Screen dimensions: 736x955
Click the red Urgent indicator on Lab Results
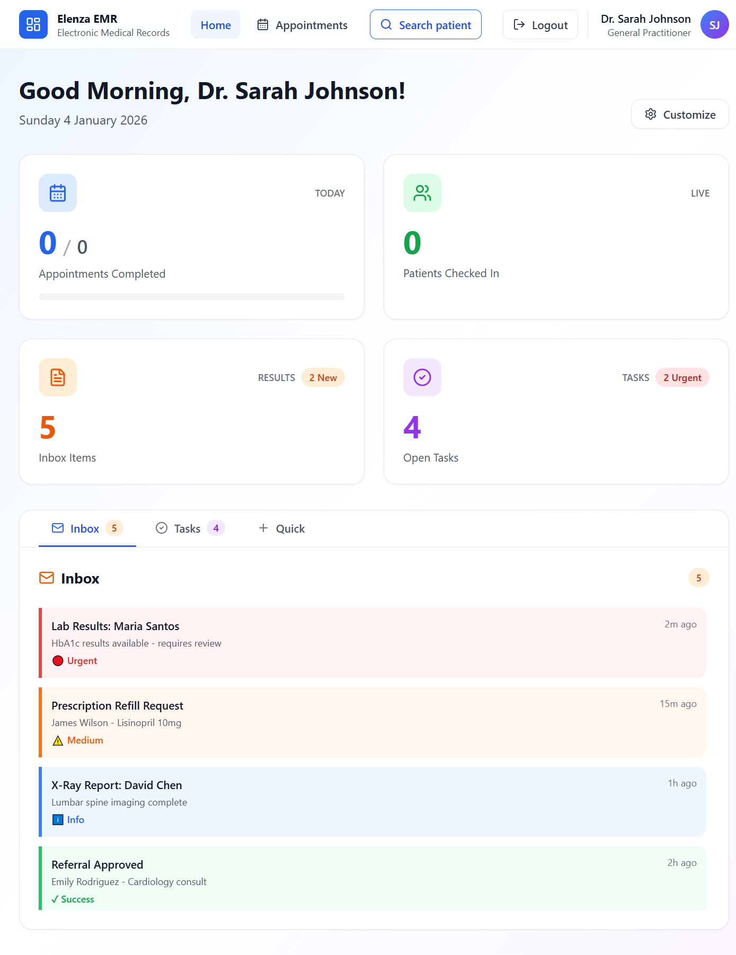58,661
